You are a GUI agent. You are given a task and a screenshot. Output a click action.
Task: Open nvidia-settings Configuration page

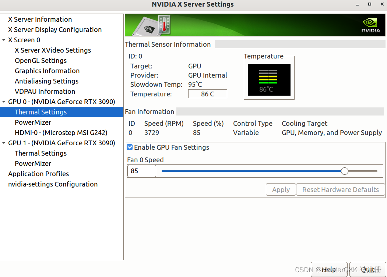point(53,184)
